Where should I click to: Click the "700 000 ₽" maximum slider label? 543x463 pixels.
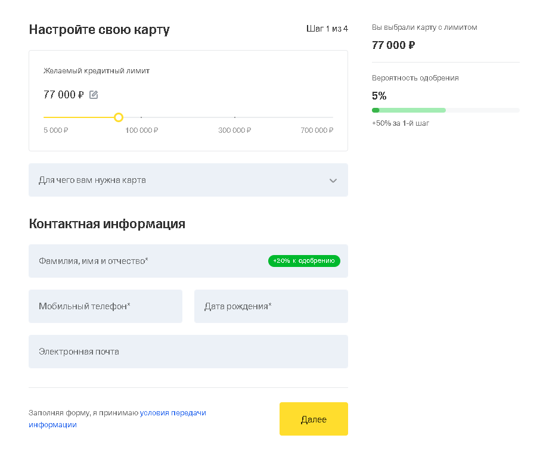click(317, 130)
